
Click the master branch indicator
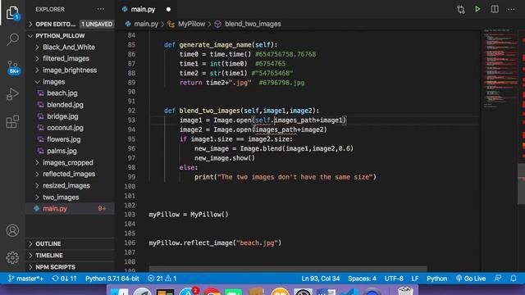point(25,279)
